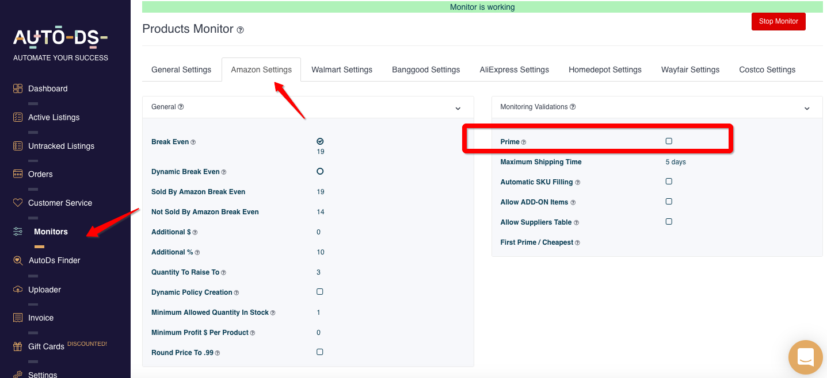
Task: Click the Additional % value 10
Action: pyautogui.click(x=321, y=252)
